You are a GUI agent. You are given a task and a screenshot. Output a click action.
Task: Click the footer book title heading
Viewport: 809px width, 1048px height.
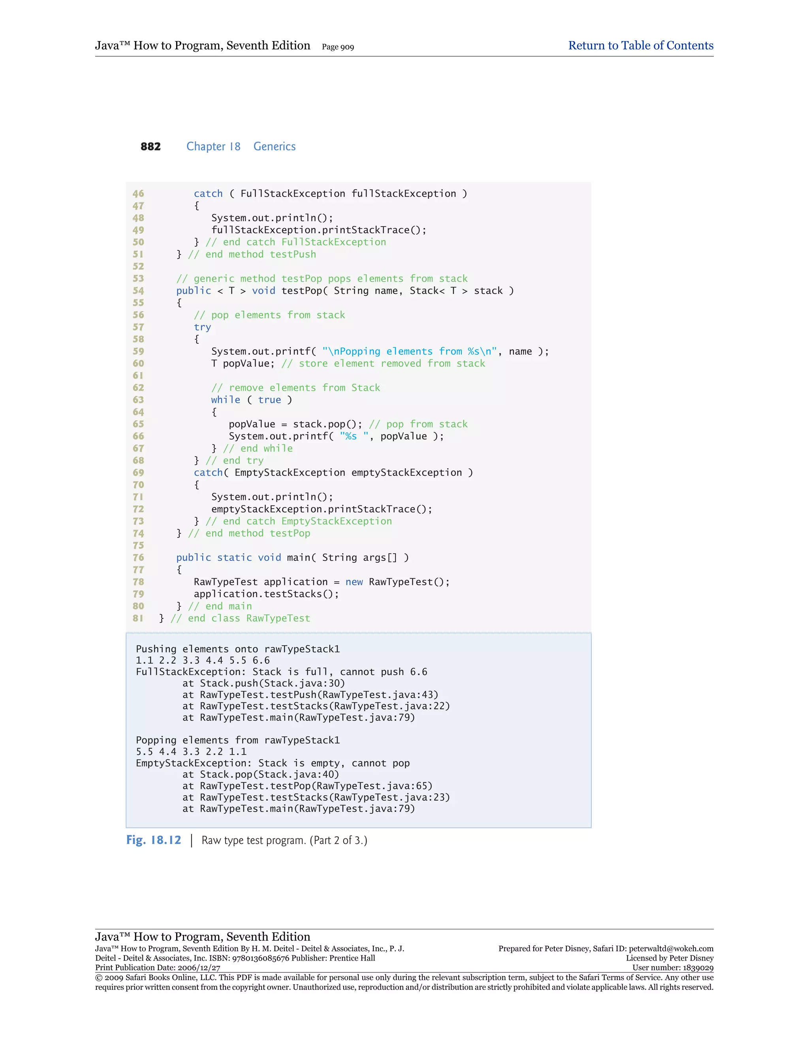(202, 936)
